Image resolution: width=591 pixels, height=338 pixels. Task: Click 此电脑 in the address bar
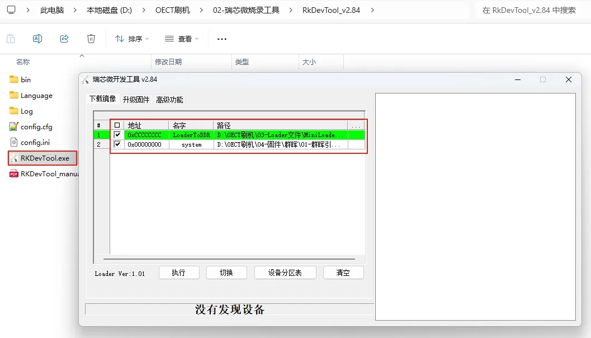point(52,10)
